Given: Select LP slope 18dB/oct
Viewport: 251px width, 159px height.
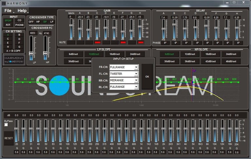Looking at the screenshot, I should tap(115, 54).
